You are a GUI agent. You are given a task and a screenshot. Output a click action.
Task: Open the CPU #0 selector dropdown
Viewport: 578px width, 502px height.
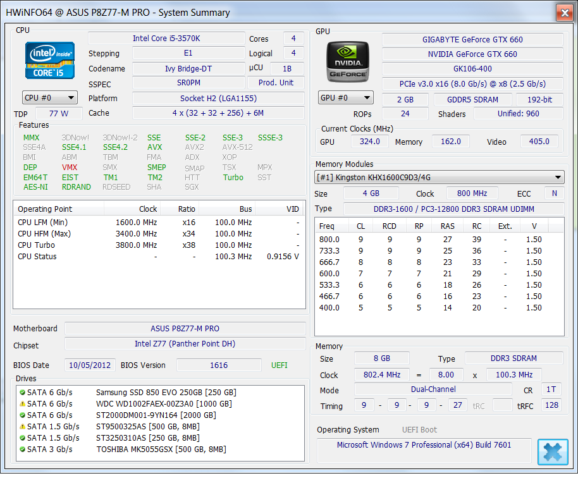click(50, 97)
